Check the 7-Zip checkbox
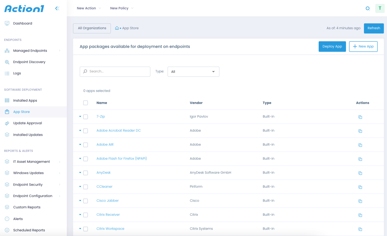Viewport: 387px width, 236px height. (x=86, y=117)
